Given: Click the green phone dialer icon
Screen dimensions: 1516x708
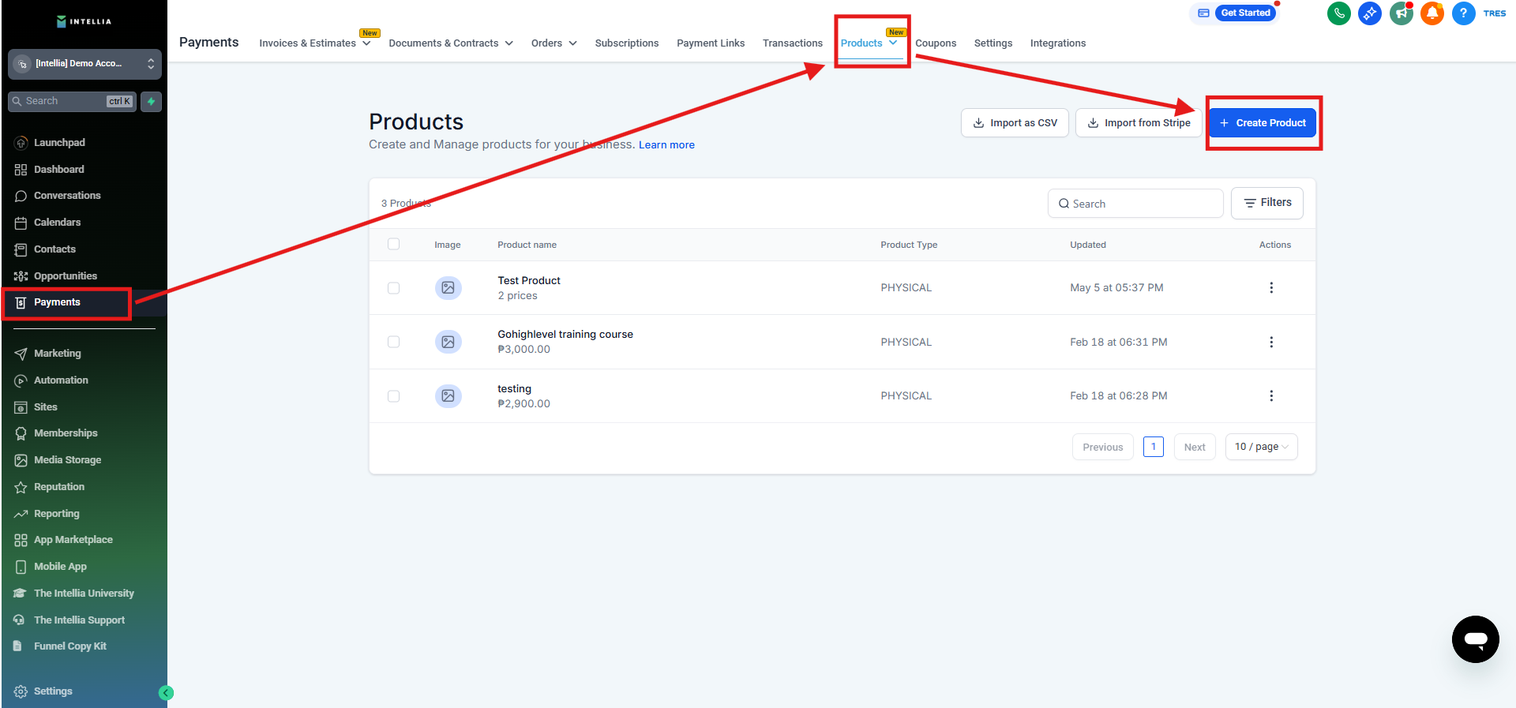Looking at the screenshot, I should pos(1338,13).
